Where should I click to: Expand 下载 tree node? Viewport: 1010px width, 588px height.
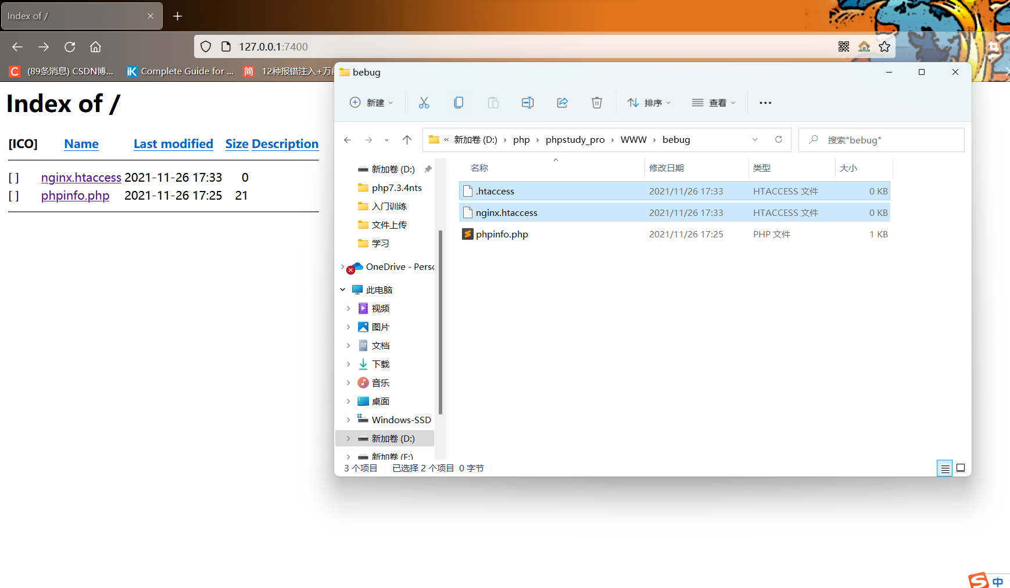click(x=348, y=364)
